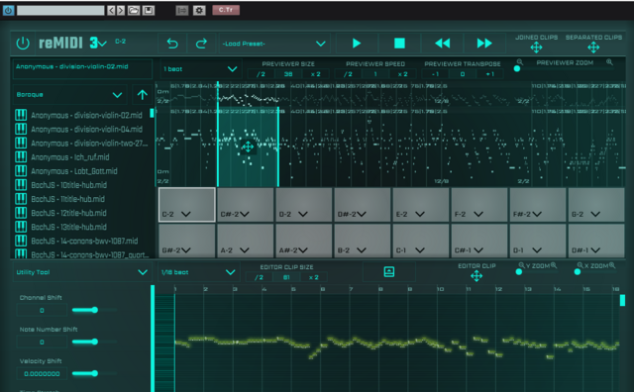Image resolution: width=634 pixels, height=392 pixels.
Task: Click the undo arrow
Action: (172, 44)
